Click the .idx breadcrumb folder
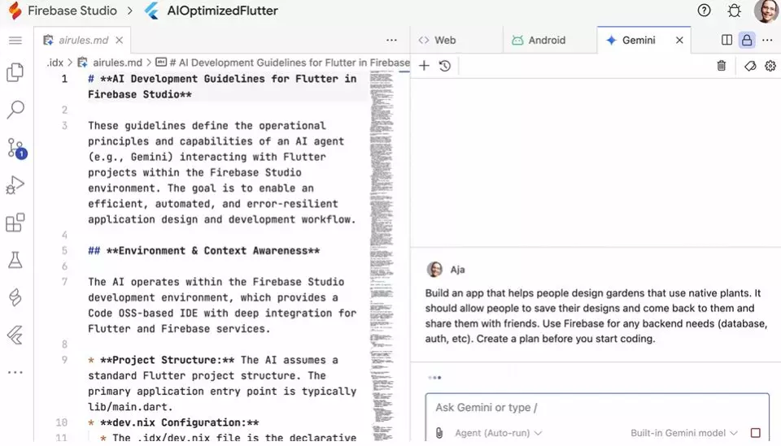This screenshot has width=781, height=446. 55,63
